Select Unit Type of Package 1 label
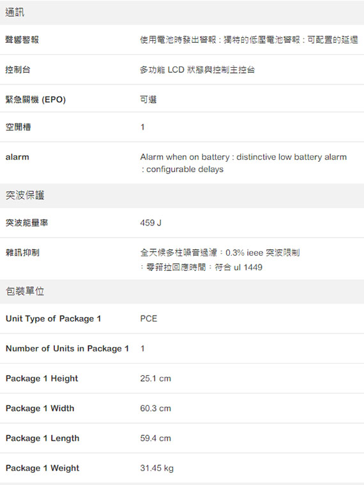This screenshot has width=364, height=485. pos(54,319)
